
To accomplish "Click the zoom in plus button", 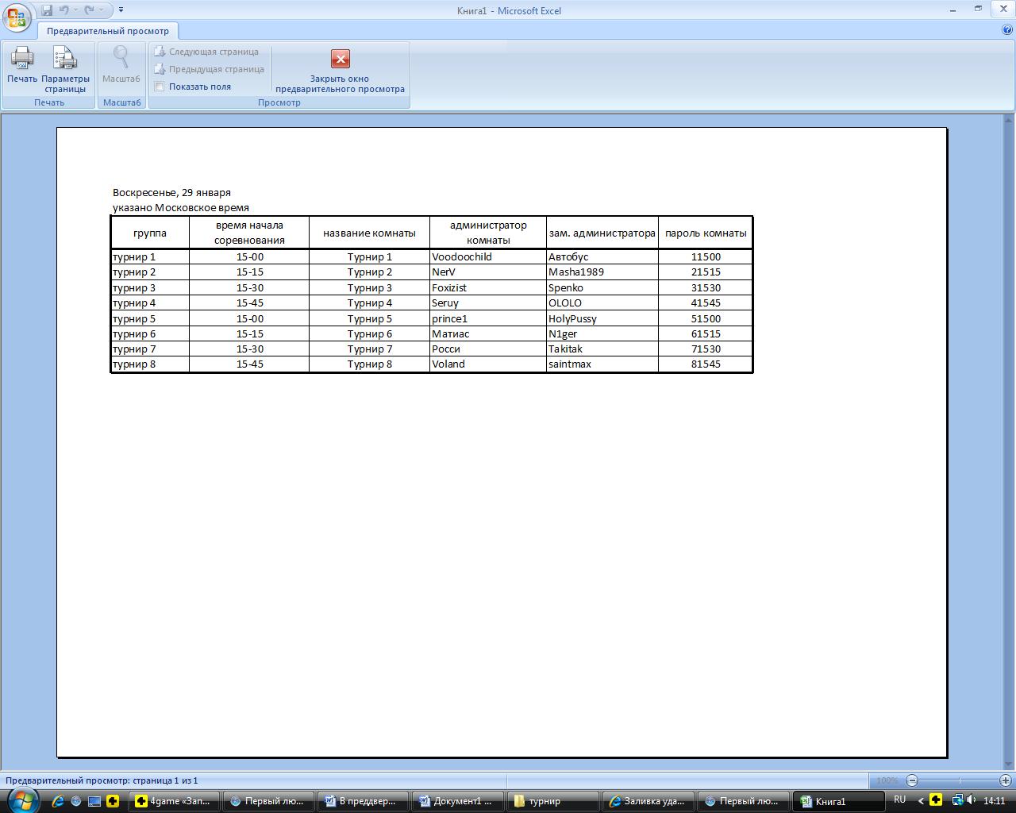I will 1005,780.
